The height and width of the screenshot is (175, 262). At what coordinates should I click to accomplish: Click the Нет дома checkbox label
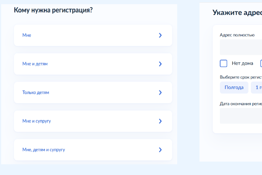(242, 64)
